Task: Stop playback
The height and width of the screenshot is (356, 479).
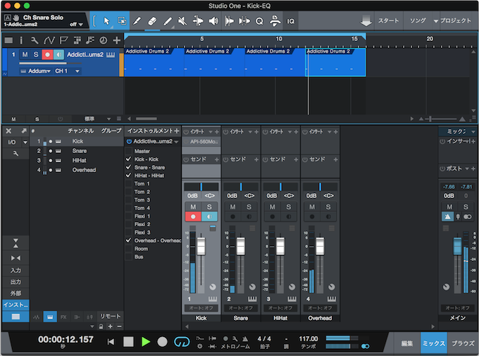Action: [128, 342]
